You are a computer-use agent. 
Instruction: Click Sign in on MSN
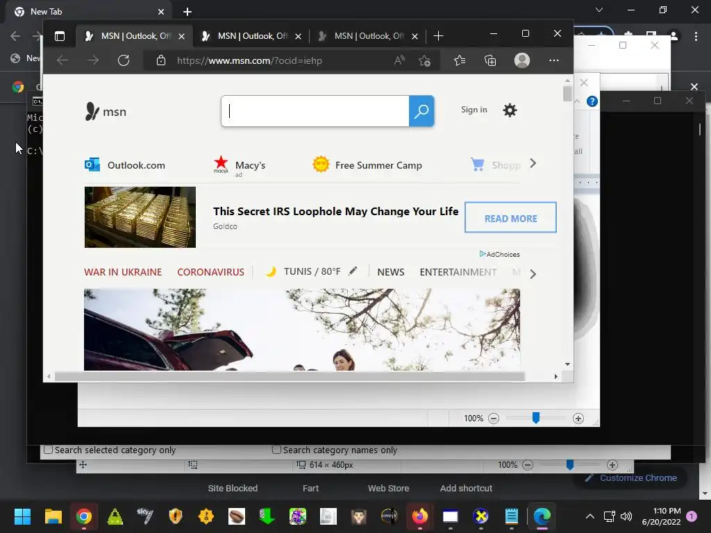tap(474, 110)
